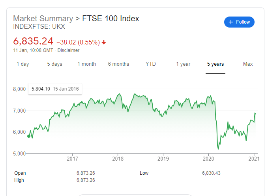Open the Disclaimer link

pos(68,50)
